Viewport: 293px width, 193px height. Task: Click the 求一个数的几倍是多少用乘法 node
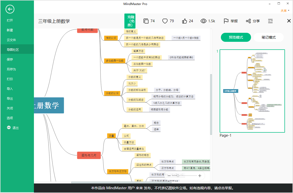pos(142,45)
